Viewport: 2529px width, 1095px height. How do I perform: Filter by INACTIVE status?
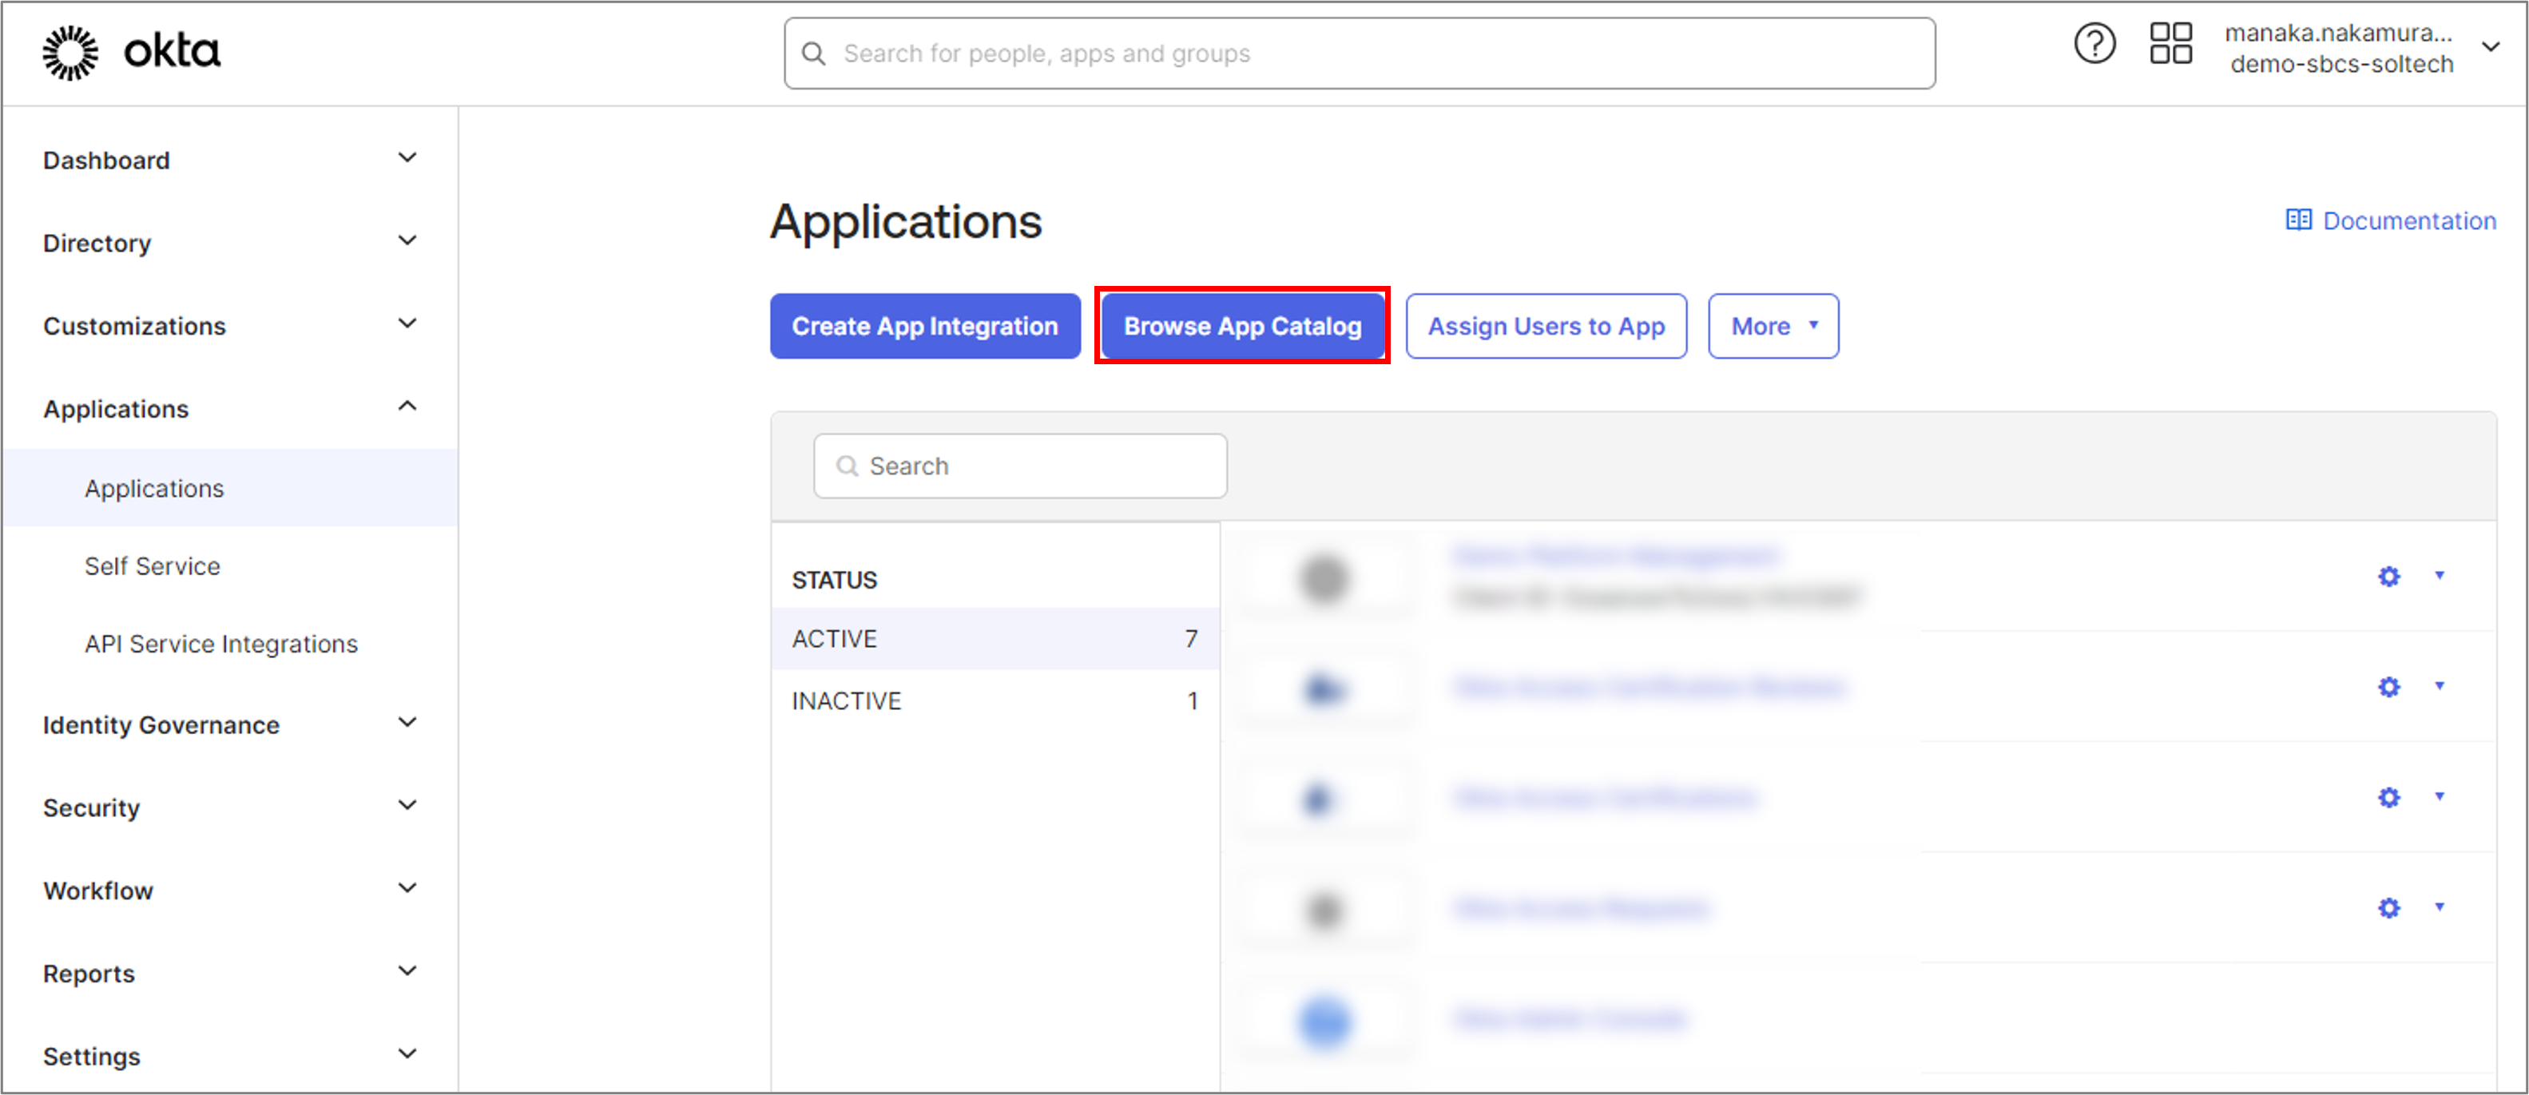(x=995, y=700)
